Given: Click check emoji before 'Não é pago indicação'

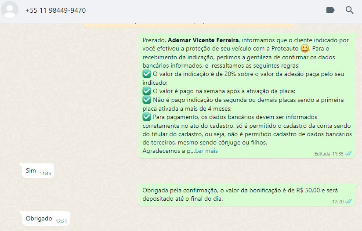Looking at the screenshot, I should pos(147,100).
